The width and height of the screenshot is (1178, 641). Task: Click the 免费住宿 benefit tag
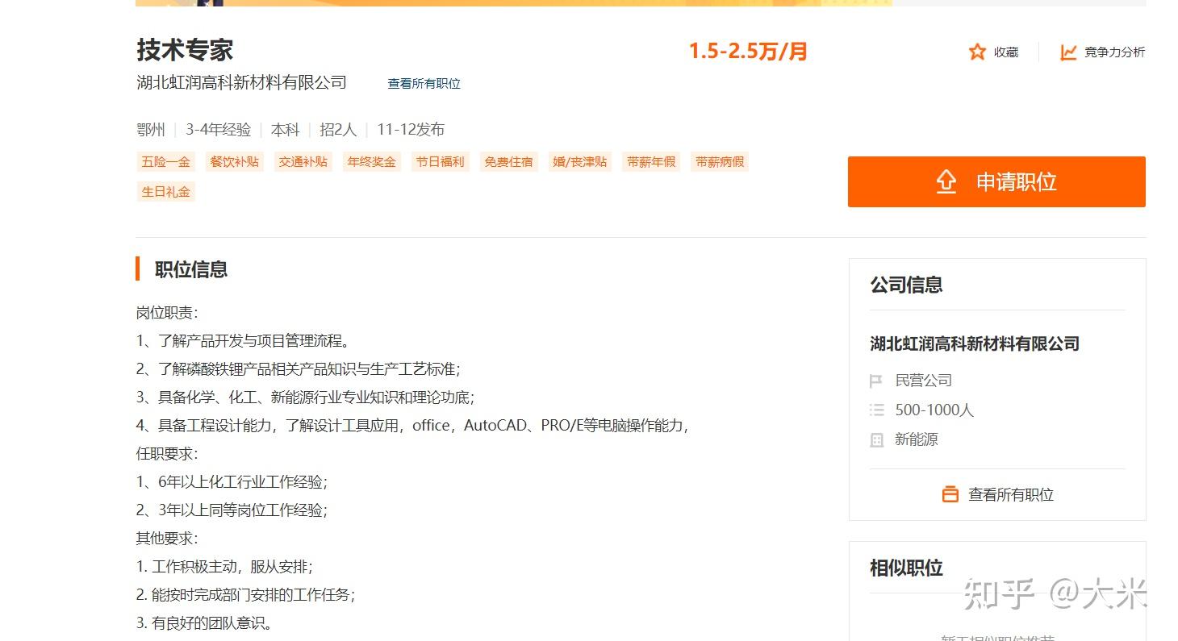click(x=508, y=161)
